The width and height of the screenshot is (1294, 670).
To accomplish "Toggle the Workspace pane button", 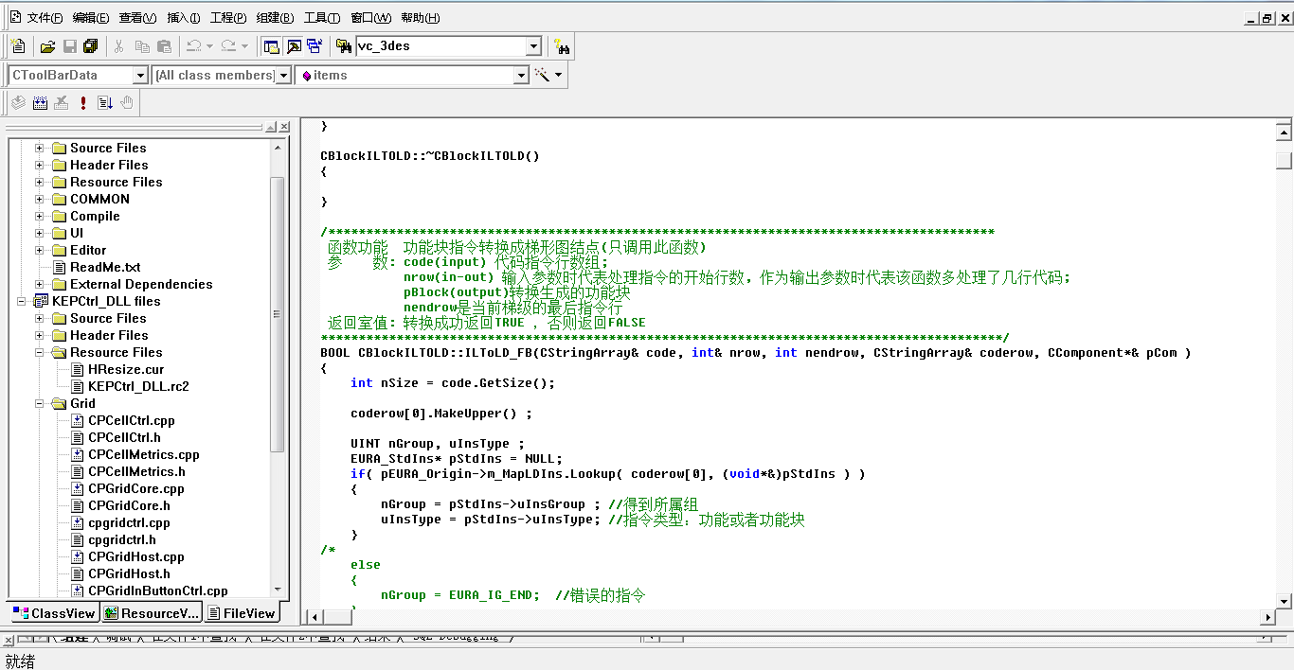I will click(x=271, y=45).
